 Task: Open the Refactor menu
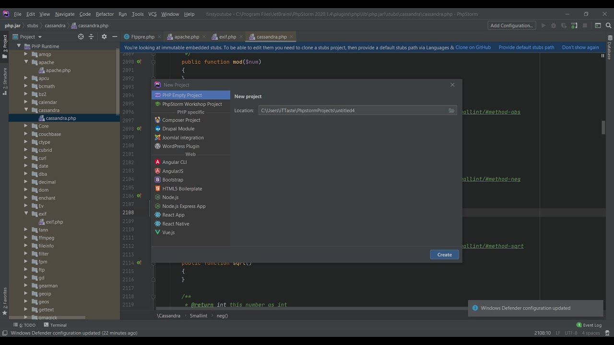105,14
